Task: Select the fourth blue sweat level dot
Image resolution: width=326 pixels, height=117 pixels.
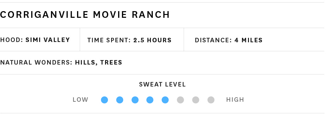Action: (x=150, y=100)
